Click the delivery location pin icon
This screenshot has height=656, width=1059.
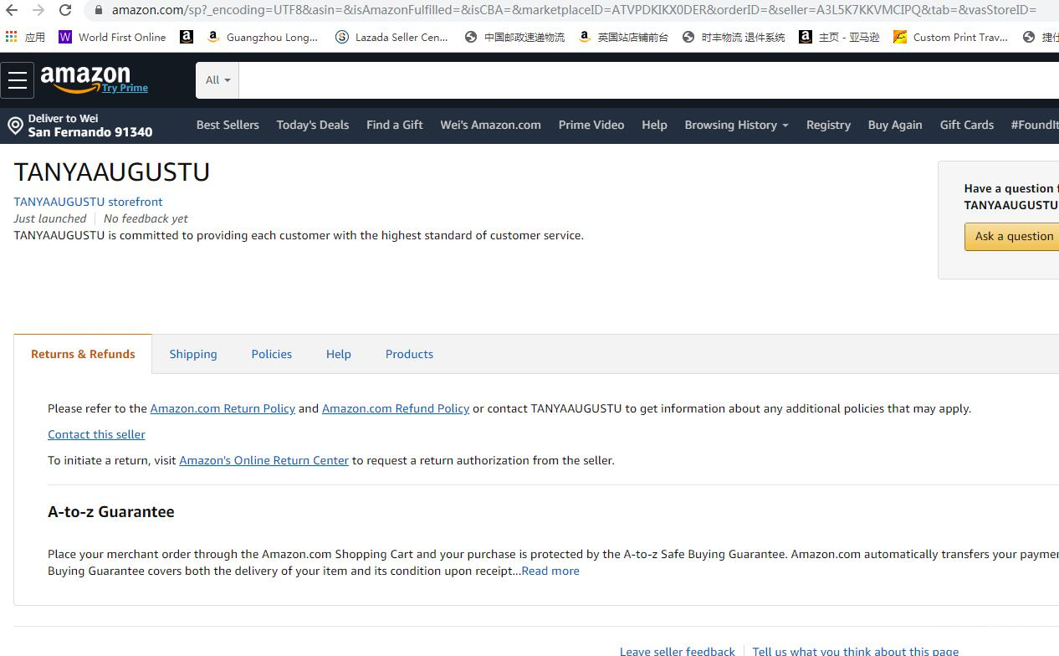click(x=15, y=126)
